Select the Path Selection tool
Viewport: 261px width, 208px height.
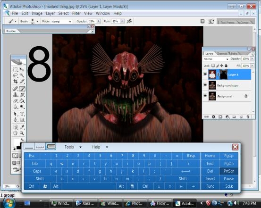point(15,114)
